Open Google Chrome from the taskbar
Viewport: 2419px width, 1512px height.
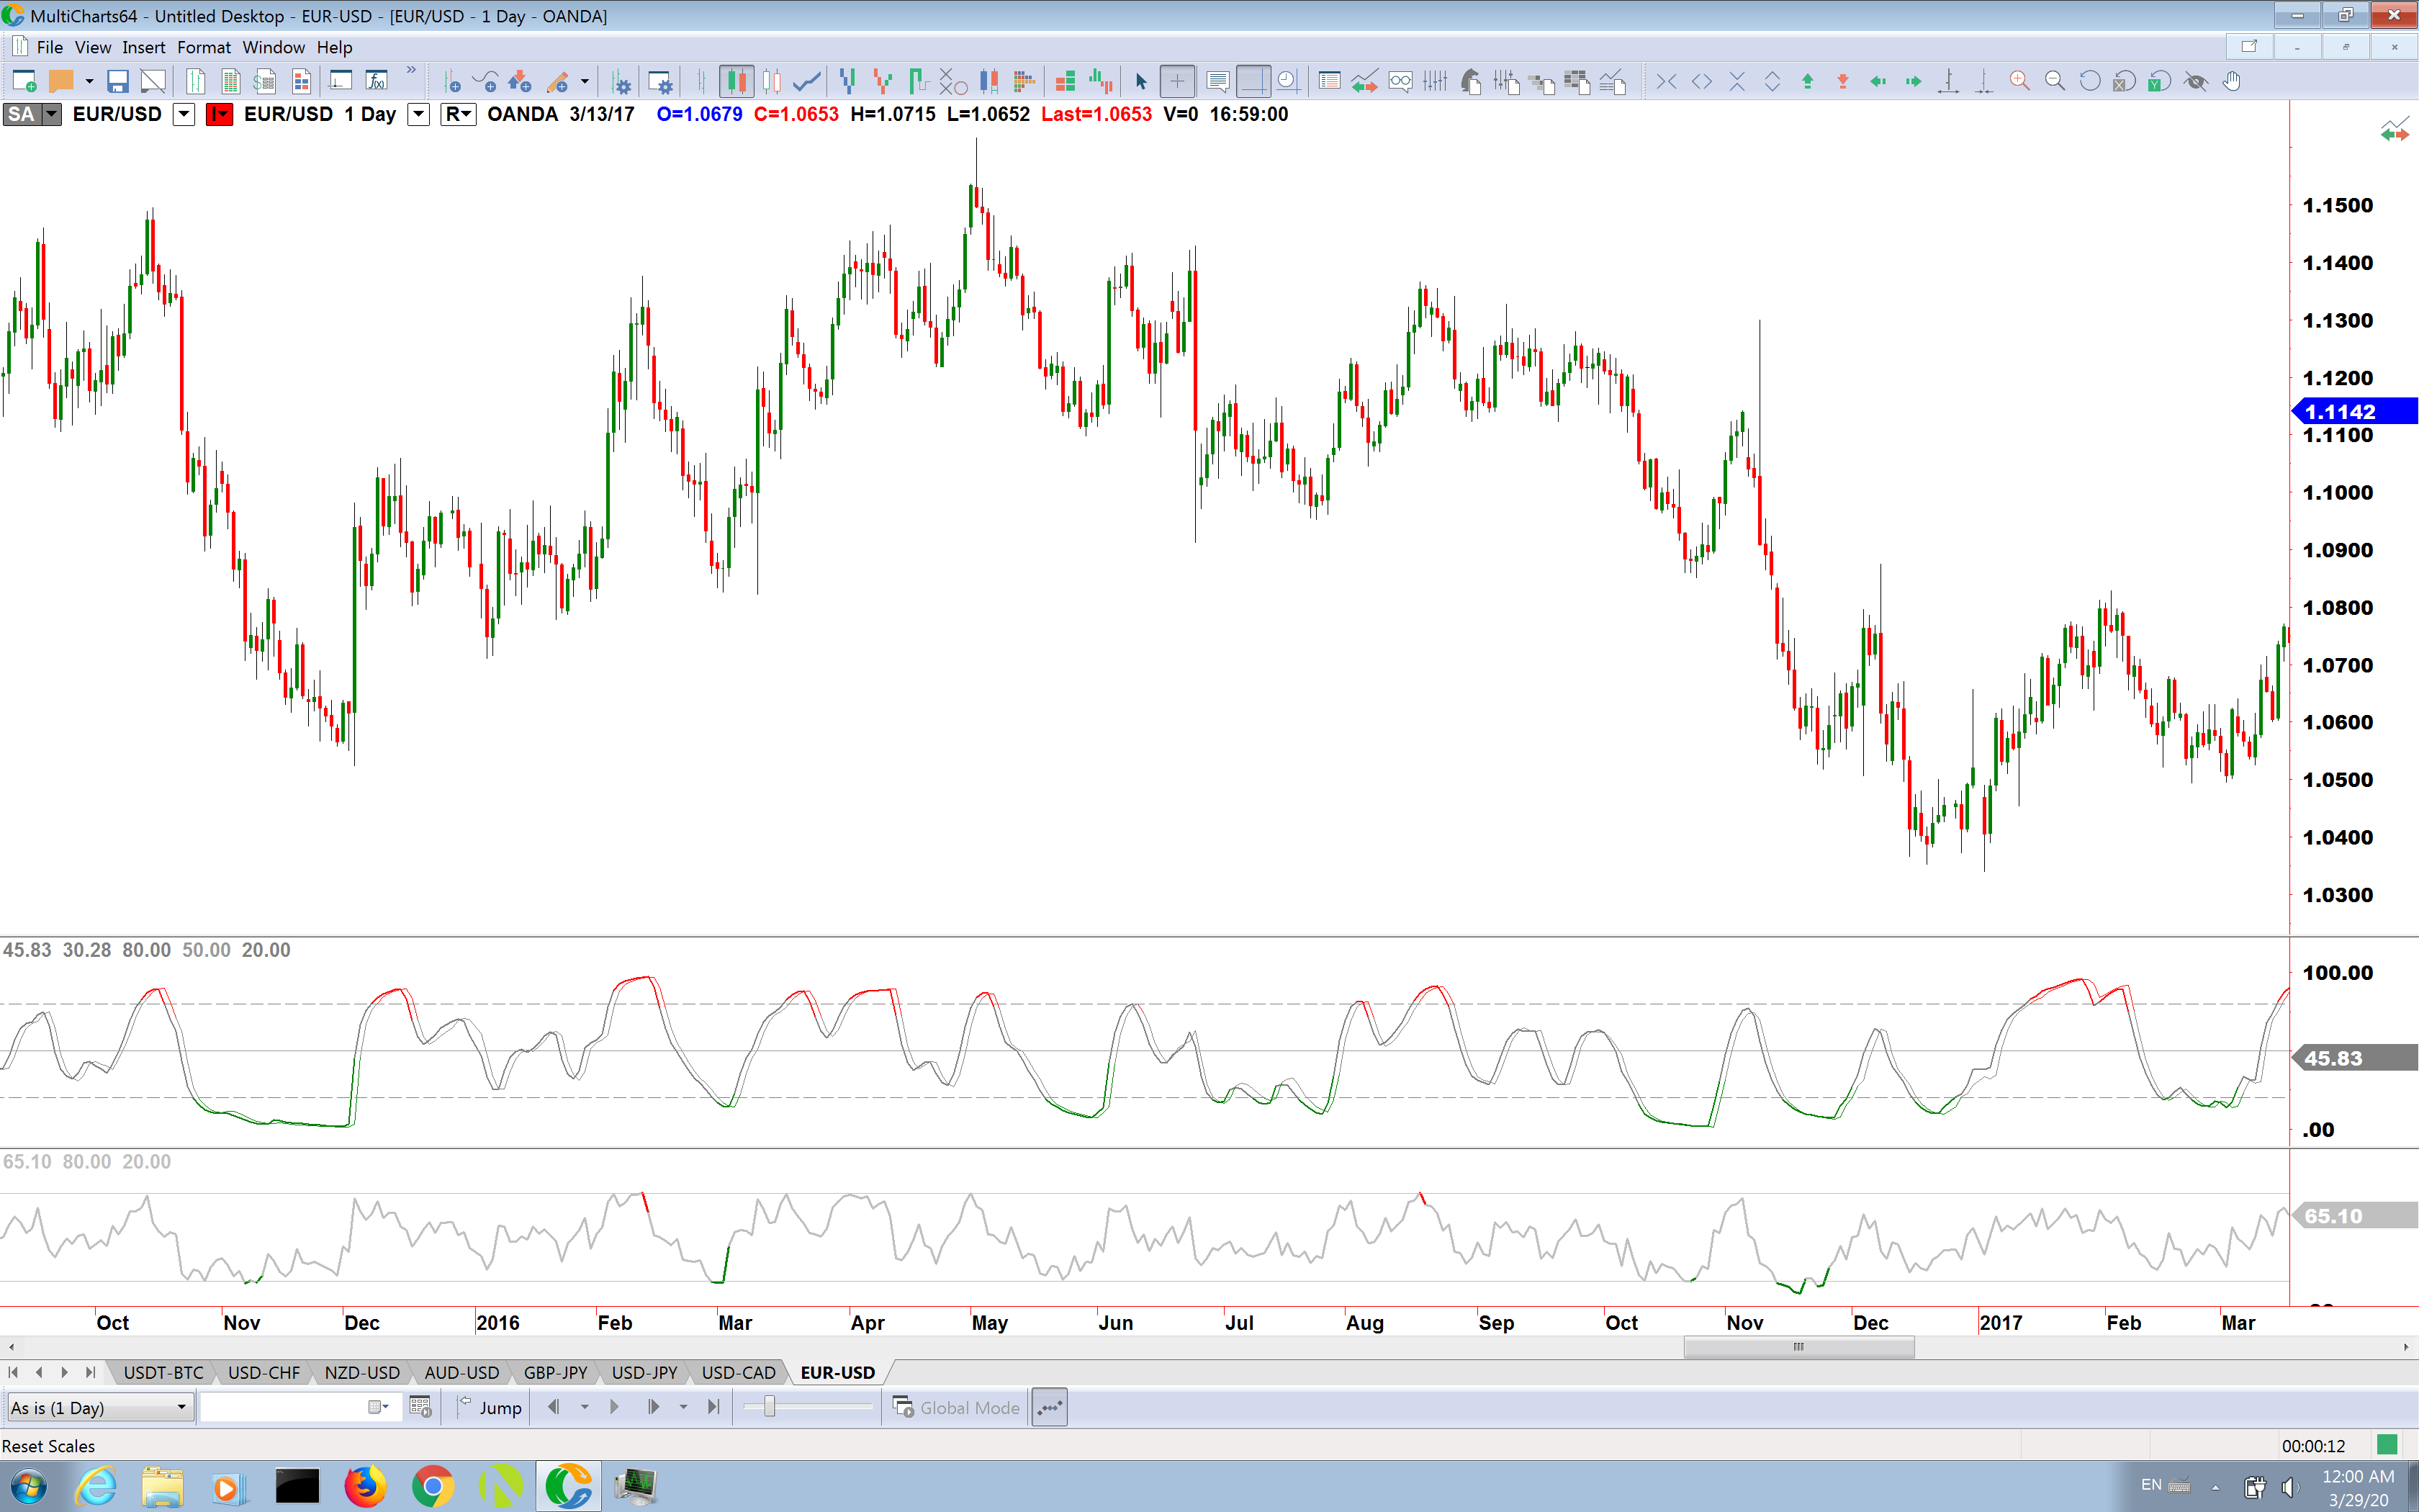coord(432,1487)
